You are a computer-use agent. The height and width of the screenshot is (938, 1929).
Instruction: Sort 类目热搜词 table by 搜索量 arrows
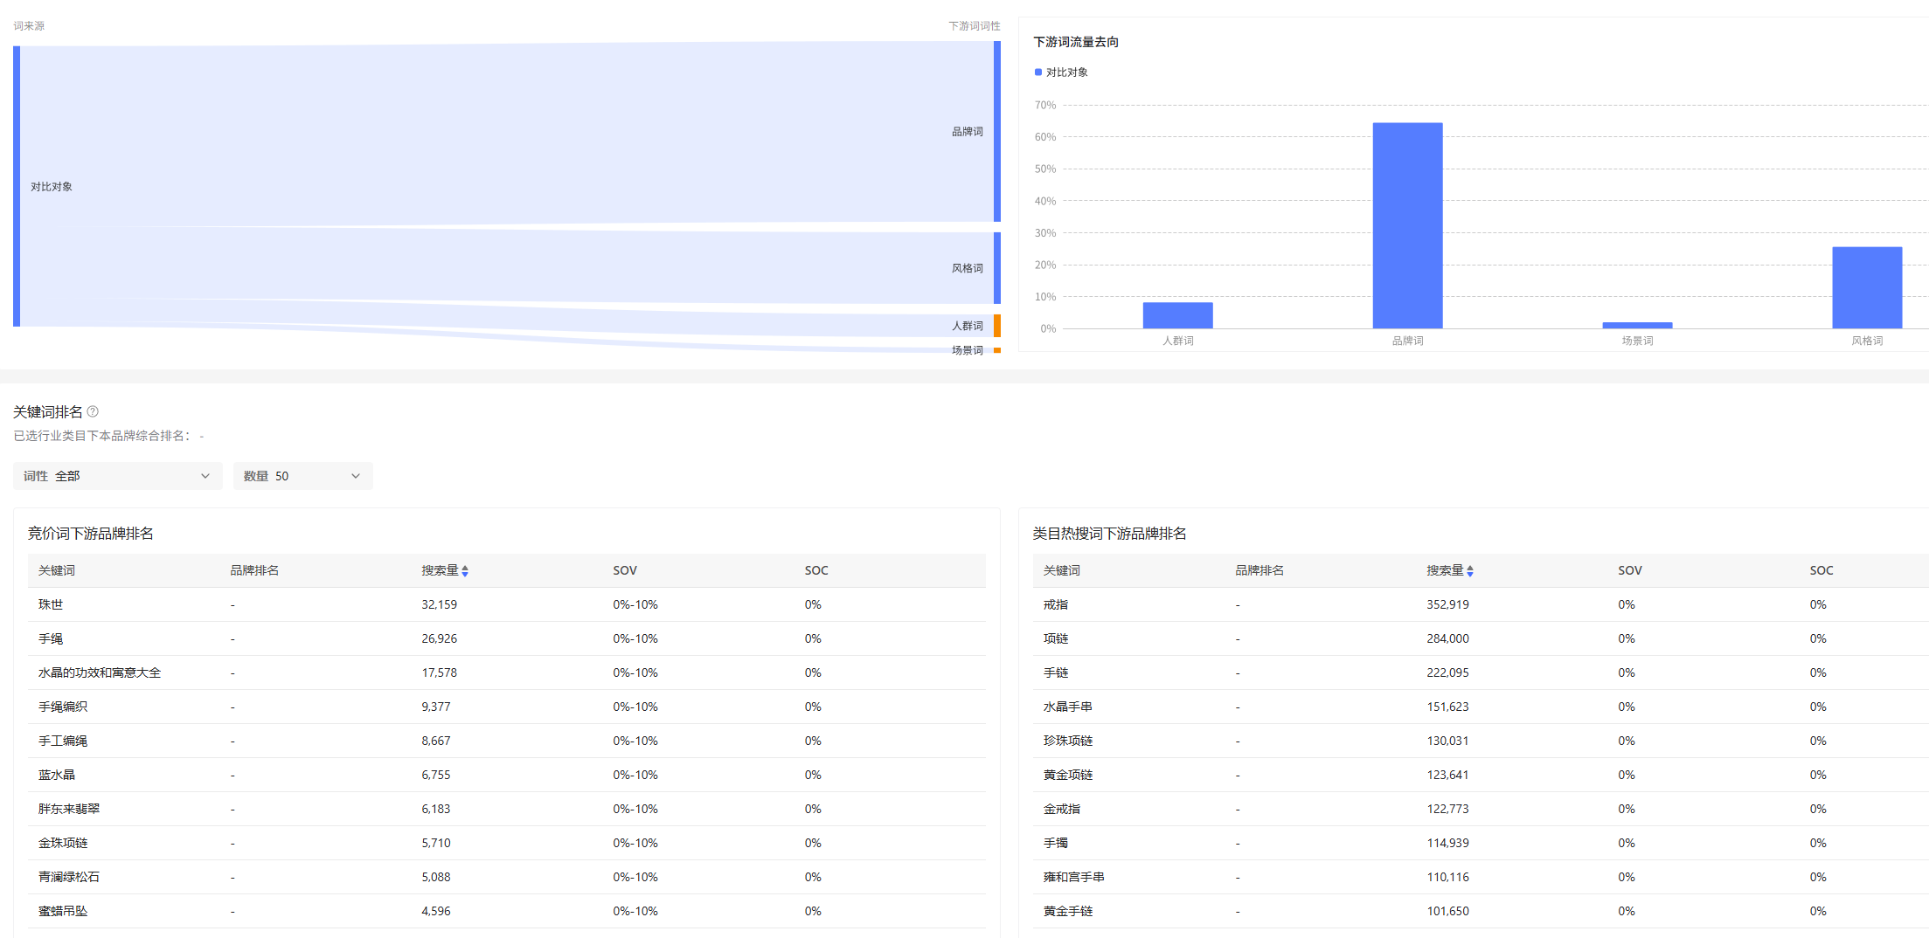coord(1470,571)
